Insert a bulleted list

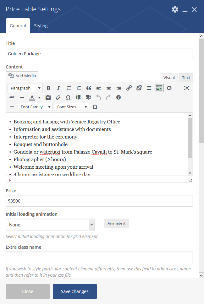[x=69, y=88]
